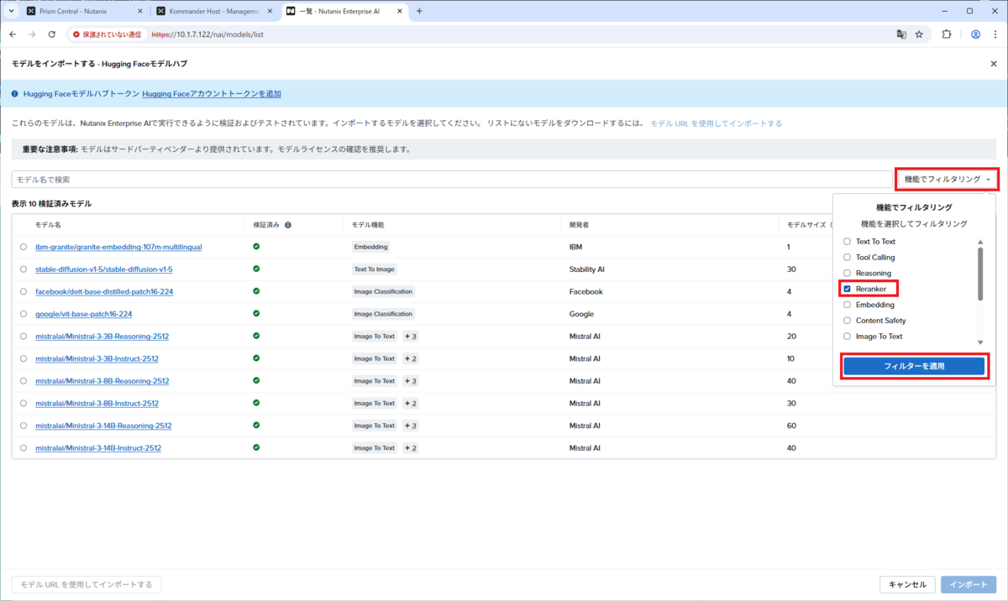
Task: Bookmark this page with star icon
Action: [x=919, y=34]
